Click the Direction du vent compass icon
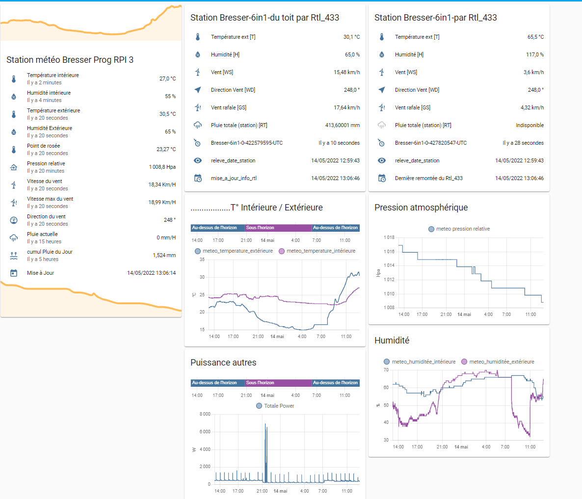The image size is (582, 499). point(14,220)
